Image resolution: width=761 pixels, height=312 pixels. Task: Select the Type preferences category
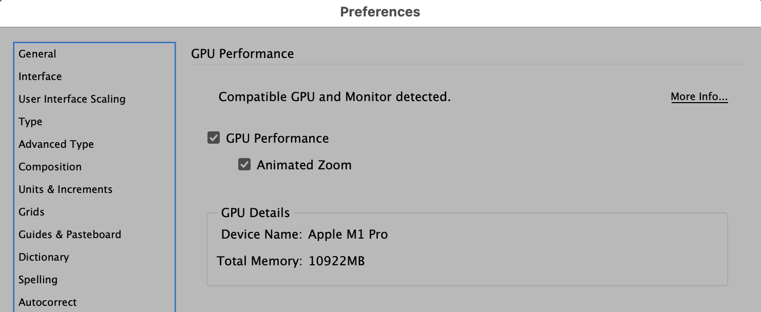(x=30, y=122)
